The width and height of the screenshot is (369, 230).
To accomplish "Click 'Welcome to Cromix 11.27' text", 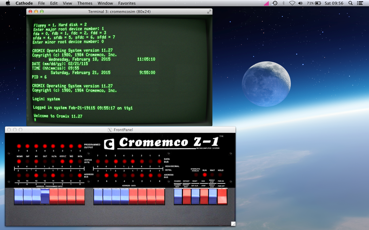I will [58, 116].
